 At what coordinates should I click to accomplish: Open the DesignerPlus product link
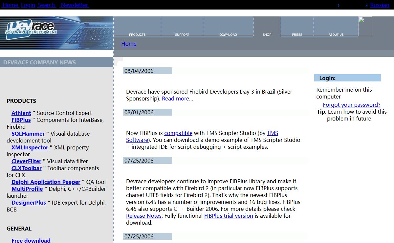coord(29,203)
